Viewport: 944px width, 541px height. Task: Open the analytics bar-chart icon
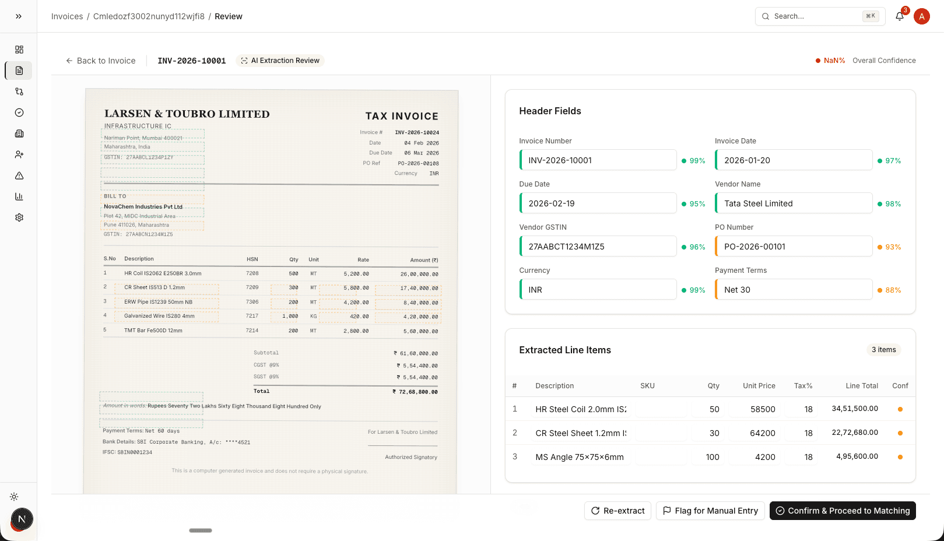tap(19, 196)
